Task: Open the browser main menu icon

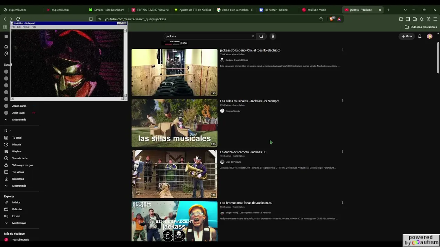Action: point(435,19)
